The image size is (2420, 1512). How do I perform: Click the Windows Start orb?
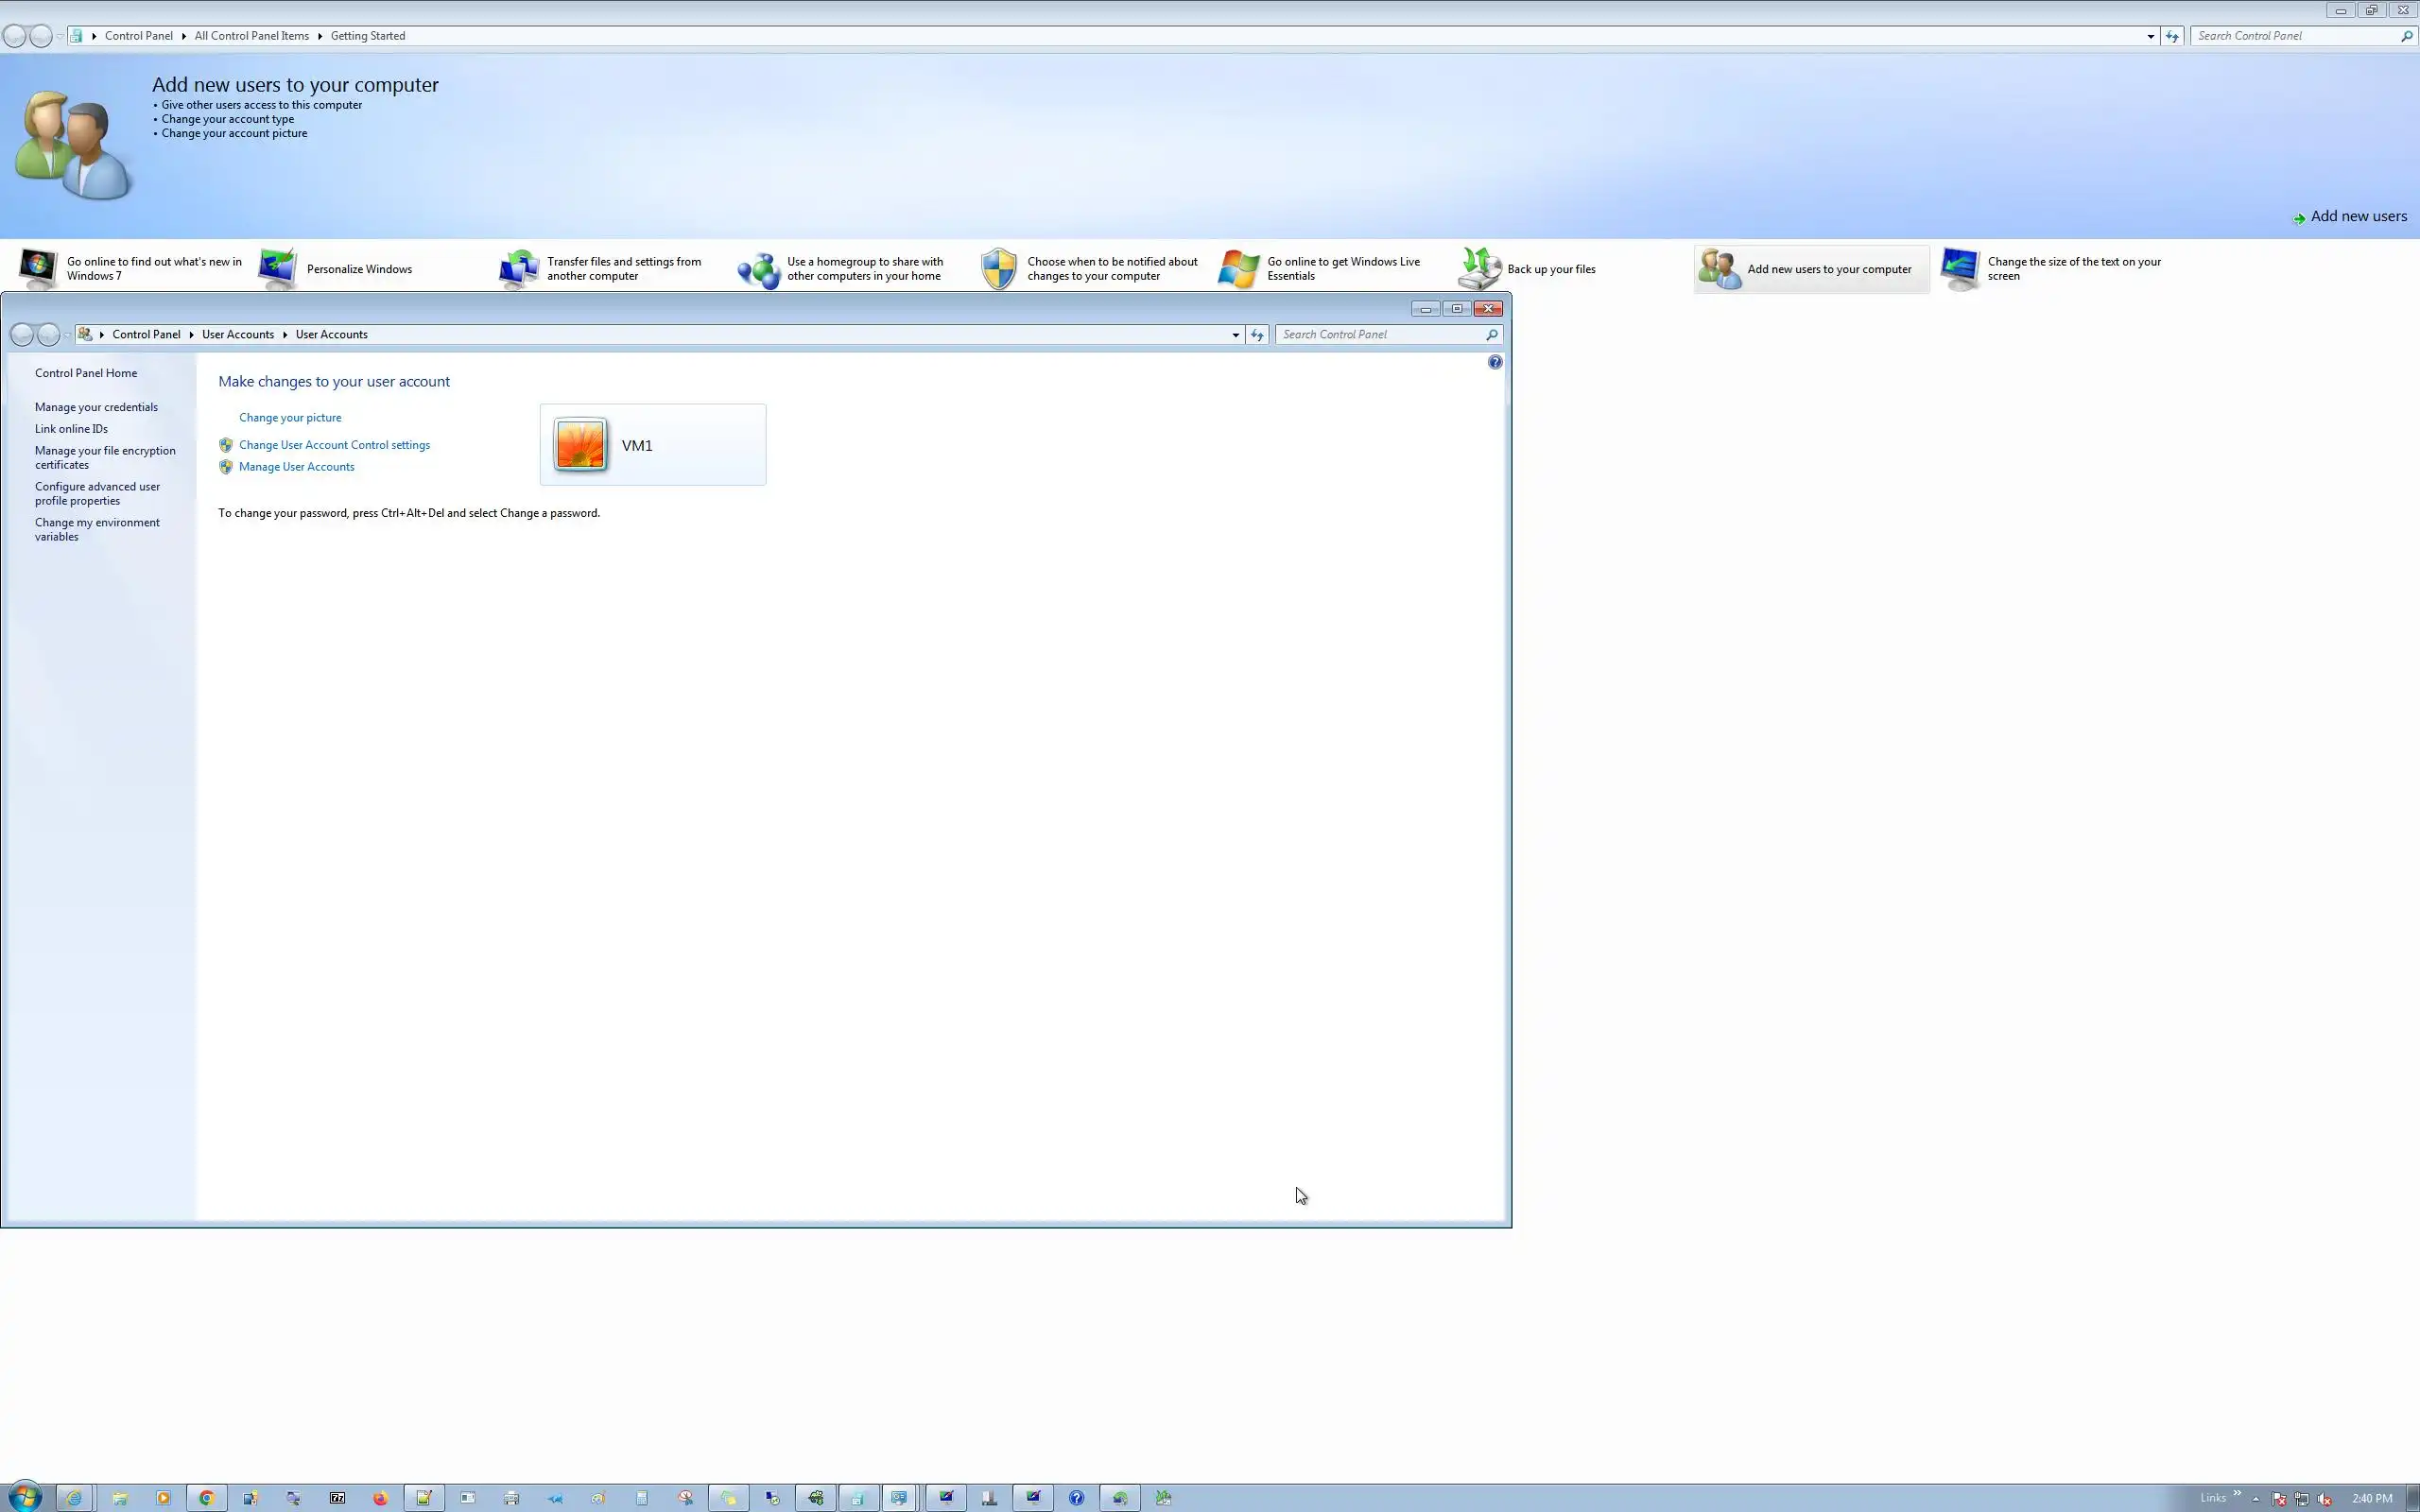point(25,1497)
